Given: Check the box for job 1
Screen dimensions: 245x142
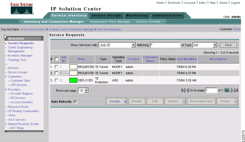Looking at the screenshot, I should point(56,67).
